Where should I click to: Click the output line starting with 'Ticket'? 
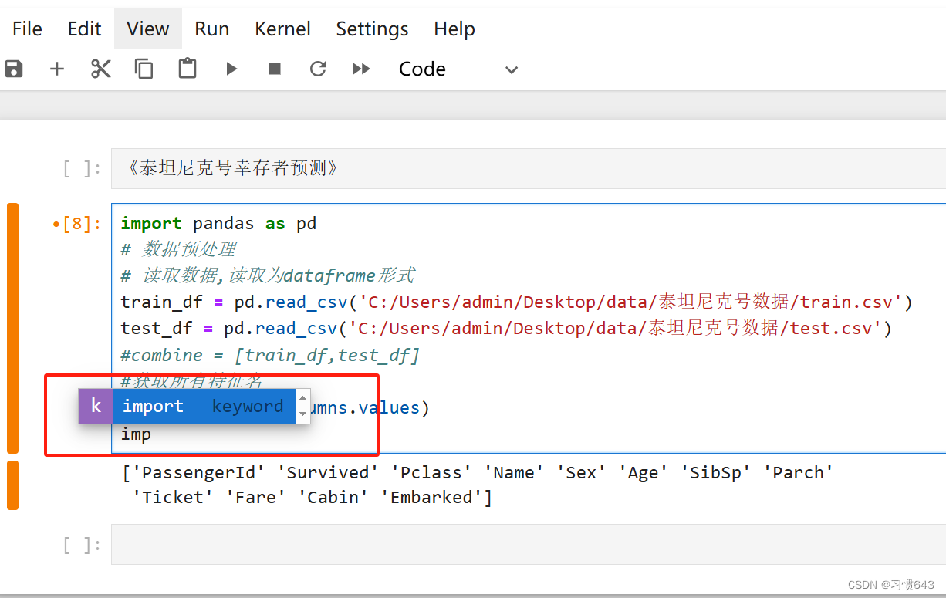(x=312, y=498)
